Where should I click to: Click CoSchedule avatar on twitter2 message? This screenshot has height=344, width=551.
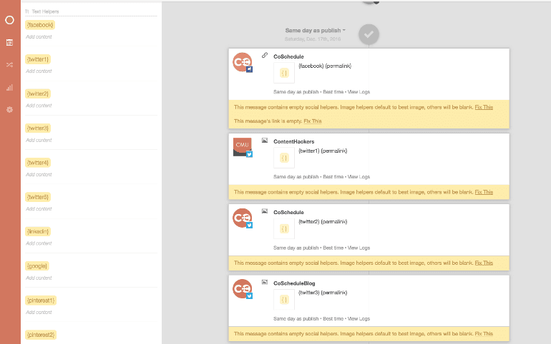[242, 218]
